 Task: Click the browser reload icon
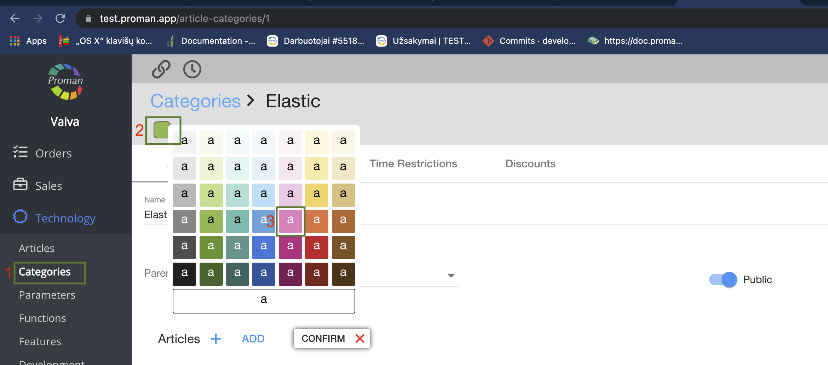tap(61, 18)
